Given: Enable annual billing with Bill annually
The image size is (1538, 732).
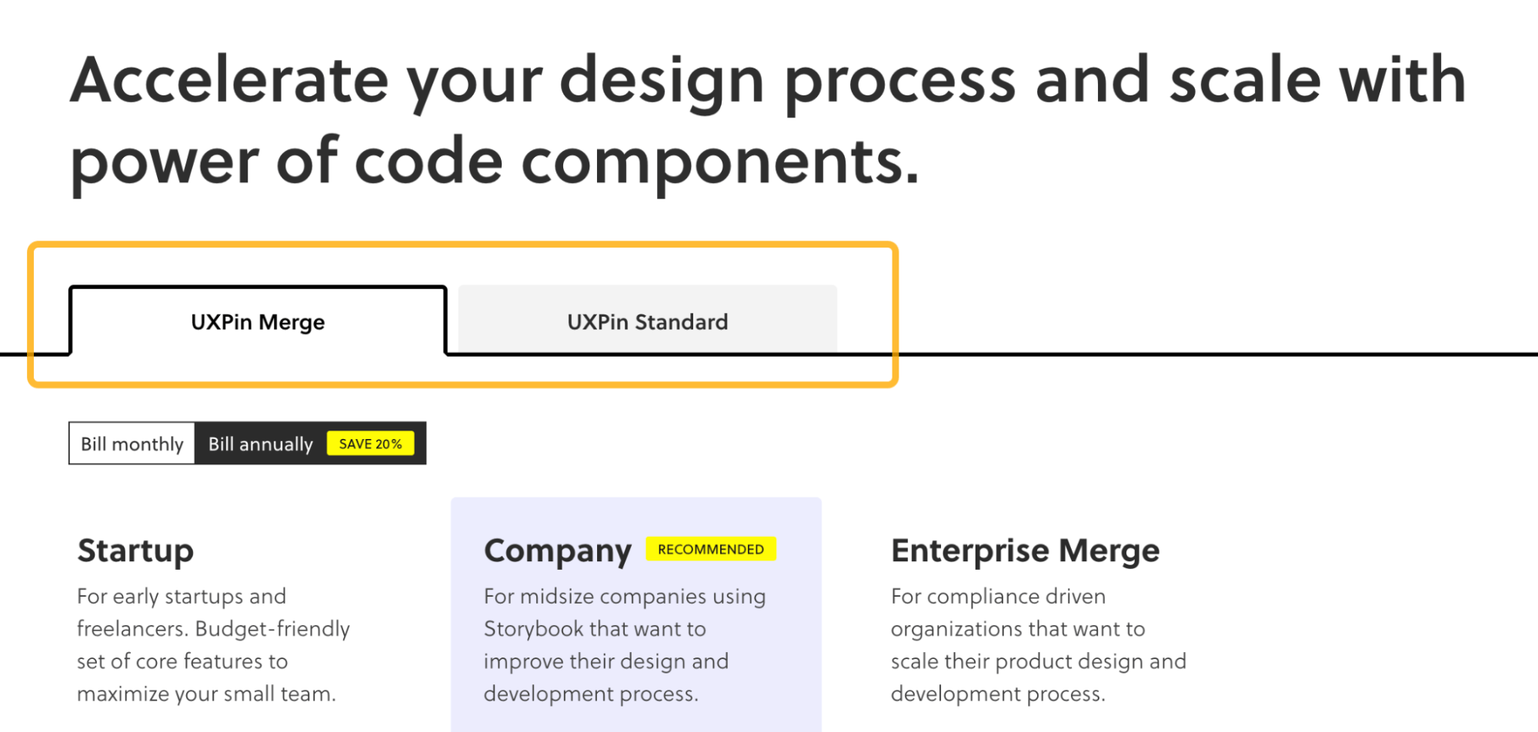Looking at the screenshot, I should point(259,443).
